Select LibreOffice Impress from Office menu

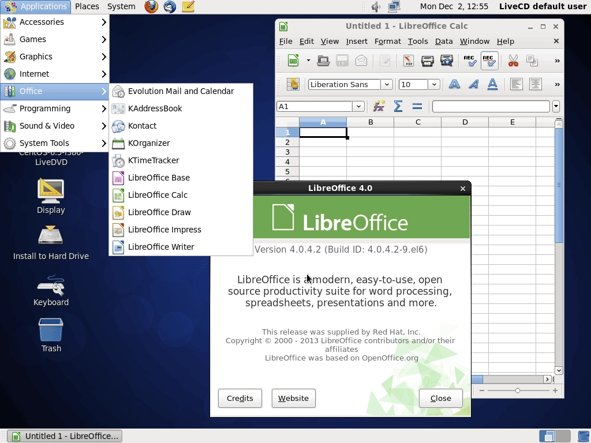(181, 230)
